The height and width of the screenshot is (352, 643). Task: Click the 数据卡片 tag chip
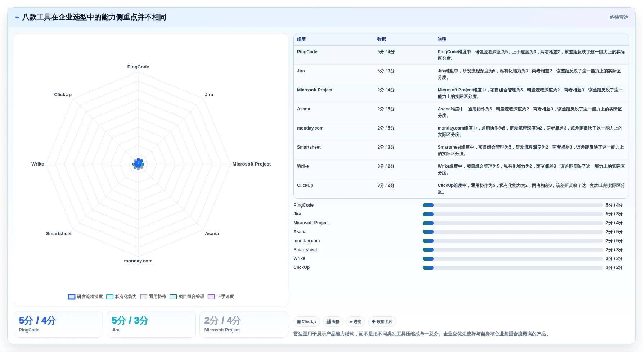pyautogui.click(x=382, y=321)
